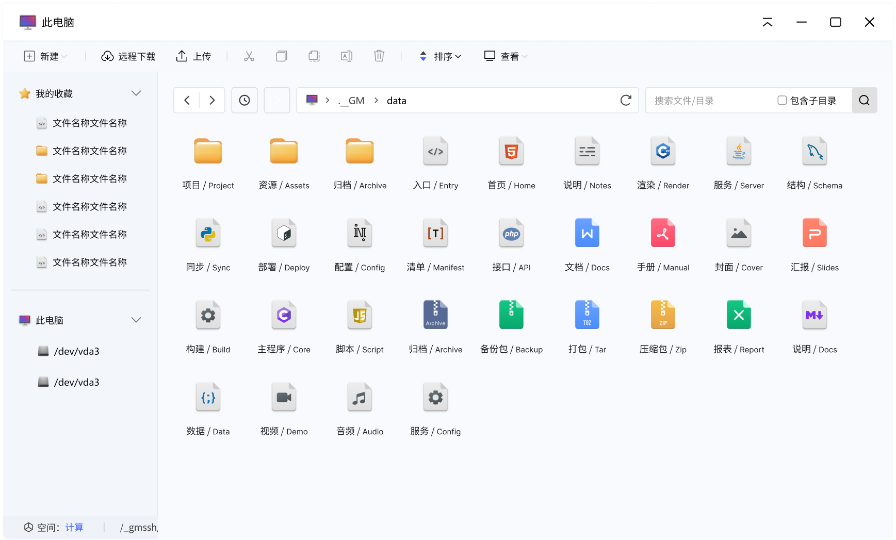
Task: Collapse the 我的收藏 favorites section
Action: coord(136,93)
